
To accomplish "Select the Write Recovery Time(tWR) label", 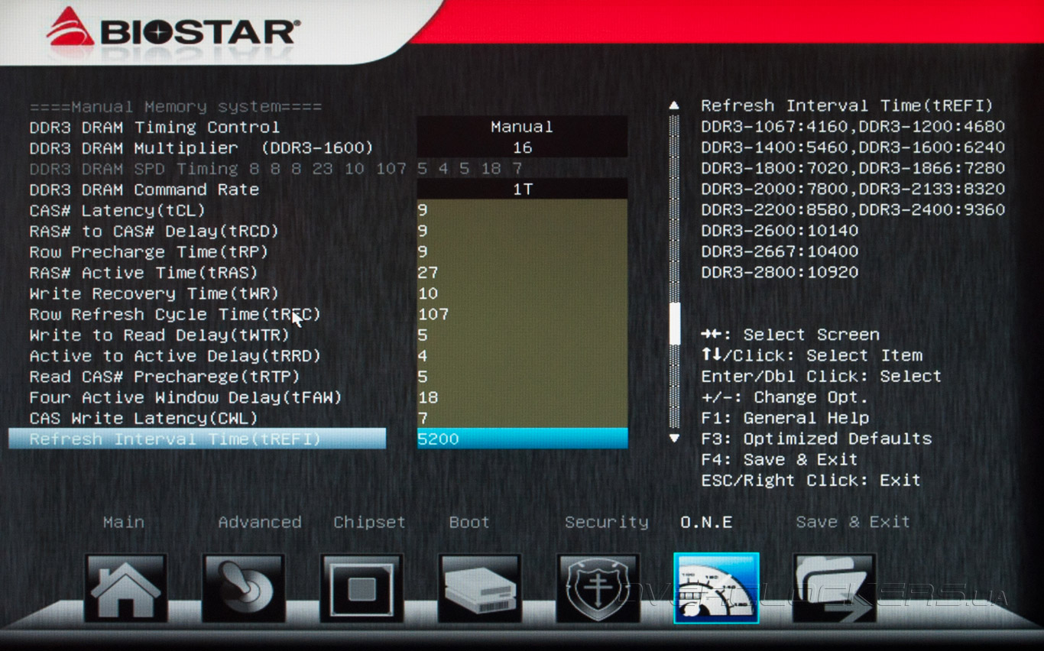I will 154,293.
